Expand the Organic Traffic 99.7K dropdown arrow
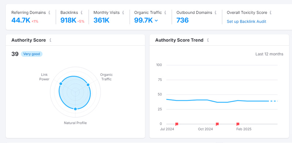The height and width of the screenshot is (143, 292). tap(156, 20)
